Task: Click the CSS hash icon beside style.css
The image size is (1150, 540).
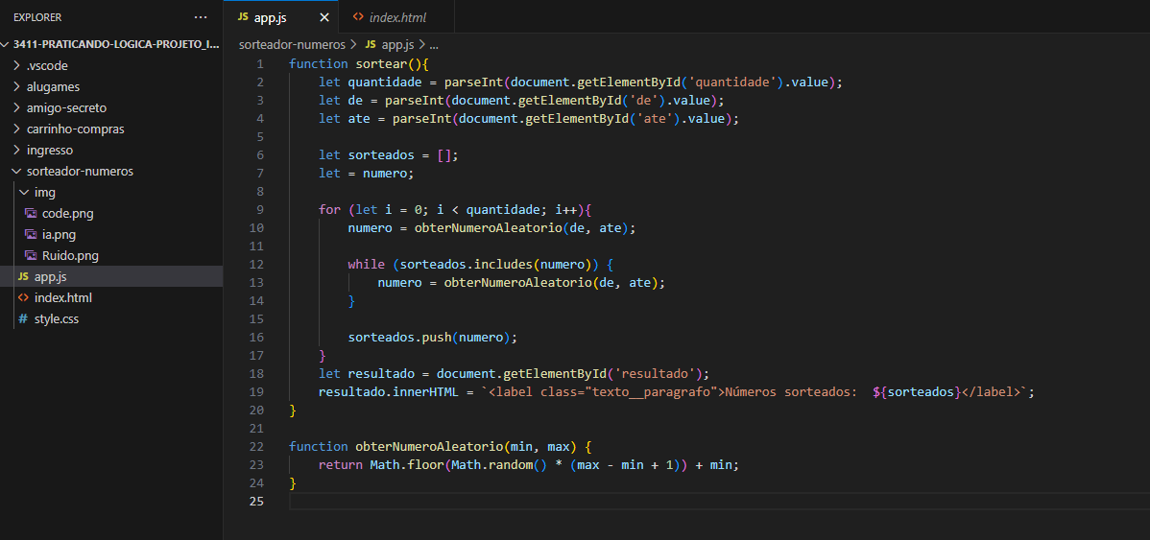Action: pos(23,319)
